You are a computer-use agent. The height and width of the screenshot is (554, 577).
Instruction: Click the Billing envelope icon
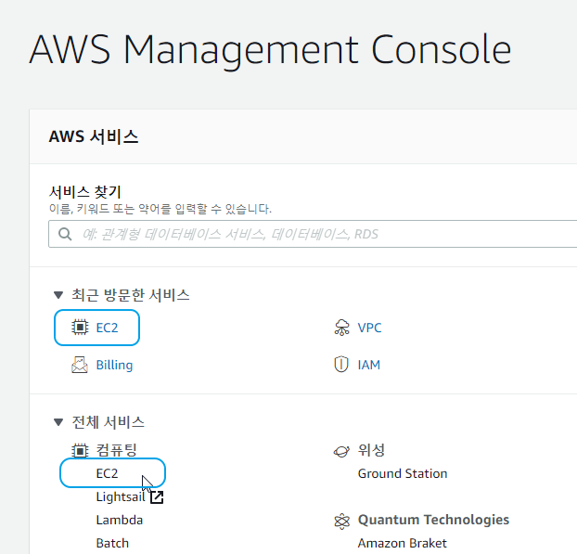point(80,365)
